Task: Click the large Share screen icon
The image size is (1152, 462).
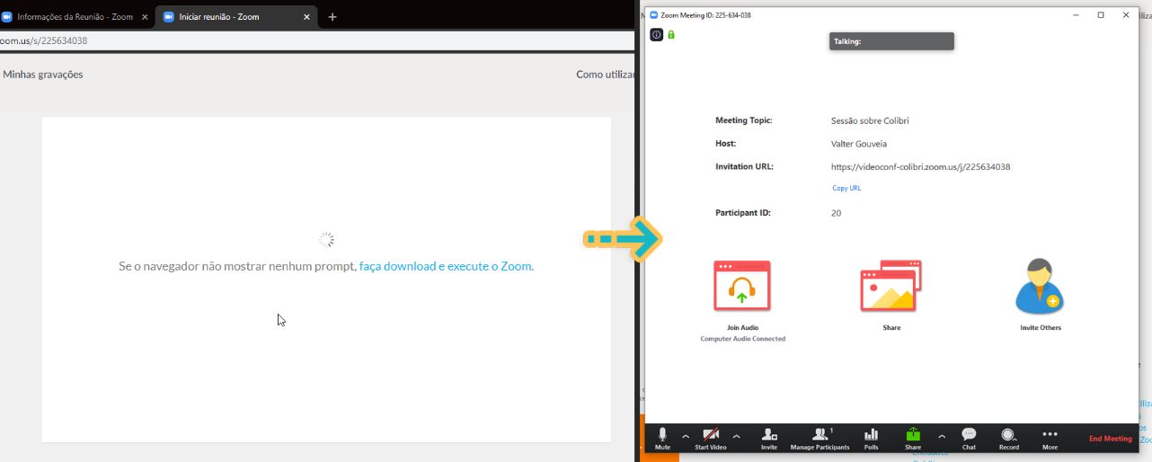Action: click(891, 287)
